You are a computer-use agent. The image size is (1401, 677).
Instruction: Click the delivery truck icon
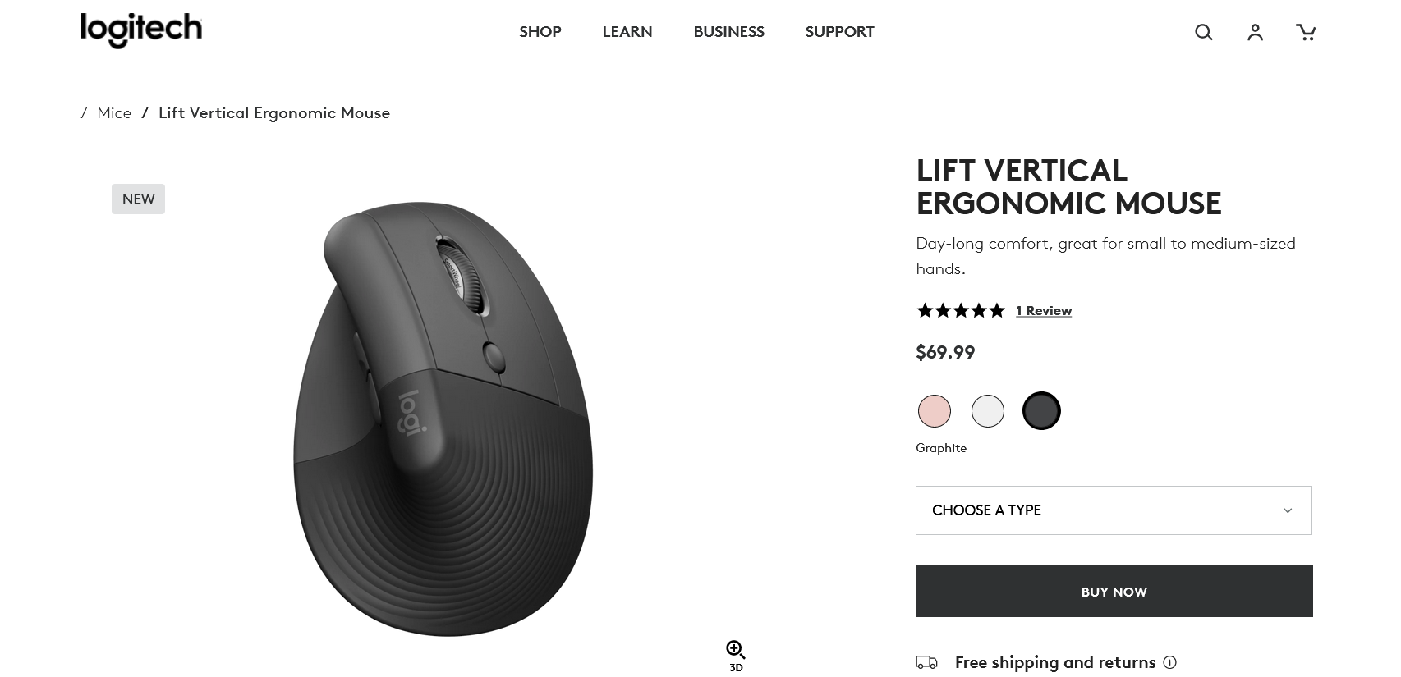click(x=926, y=662)
